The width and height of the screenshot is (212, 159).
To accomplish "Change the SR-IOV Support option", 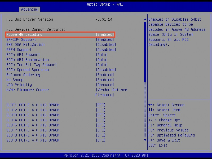I will coord(60,39).
